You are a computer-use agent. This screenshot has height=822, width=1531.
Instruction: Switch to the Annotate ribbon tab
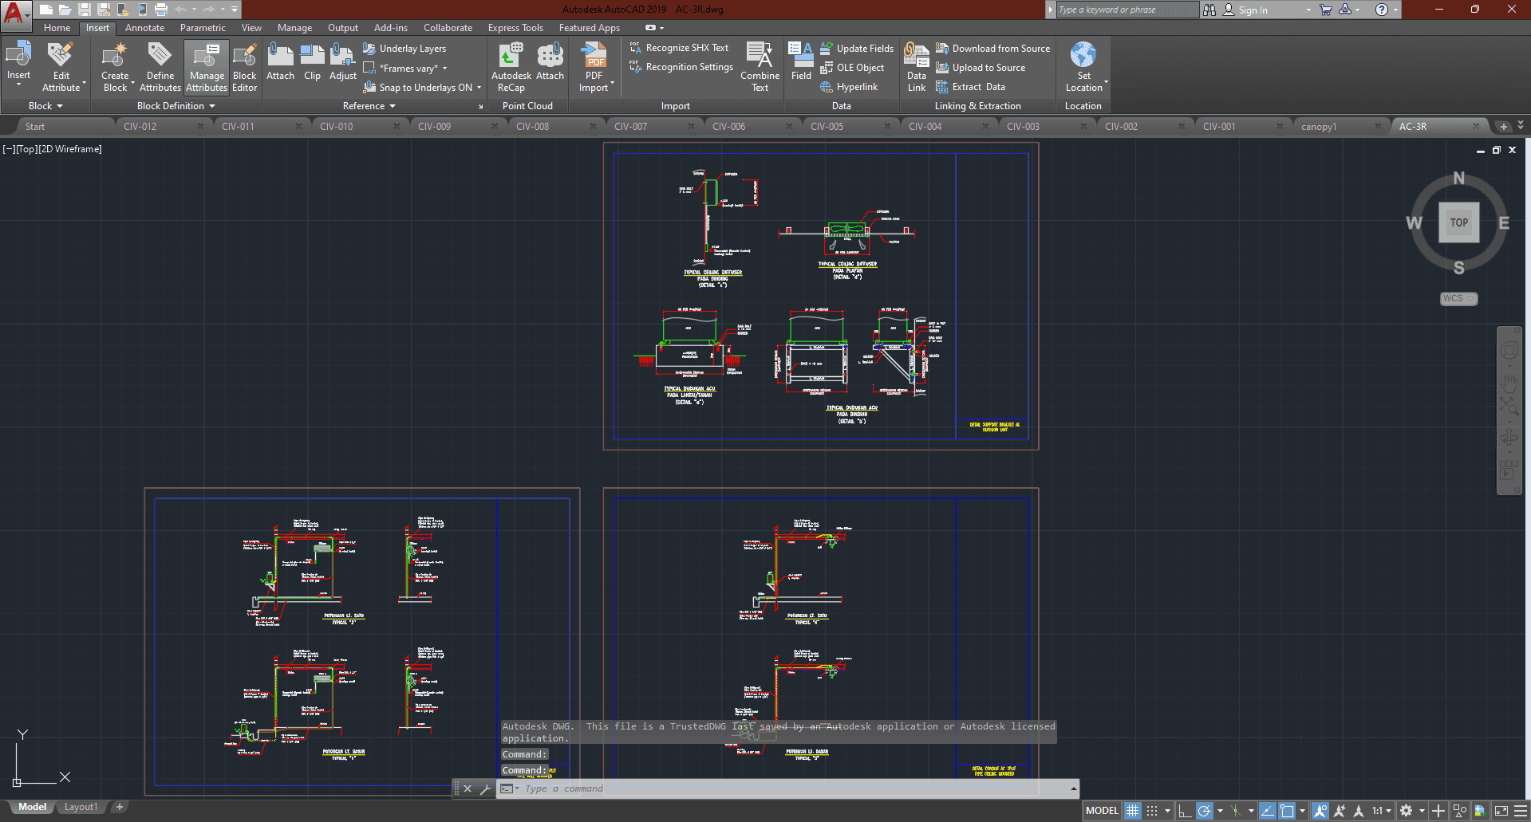144,28
